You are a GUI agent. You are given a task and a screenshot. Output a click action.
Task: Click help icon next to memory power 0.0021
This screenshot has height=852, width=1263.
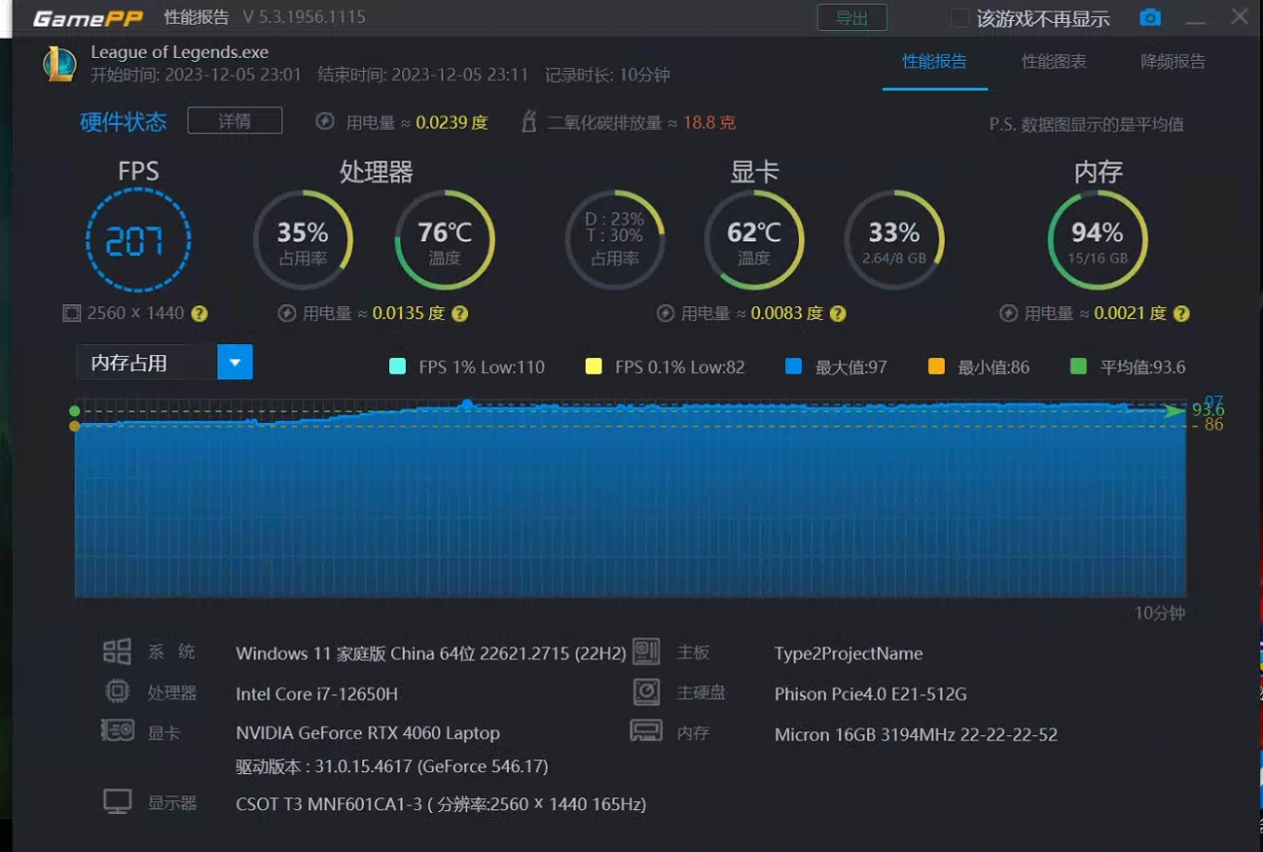point(1181,313)
